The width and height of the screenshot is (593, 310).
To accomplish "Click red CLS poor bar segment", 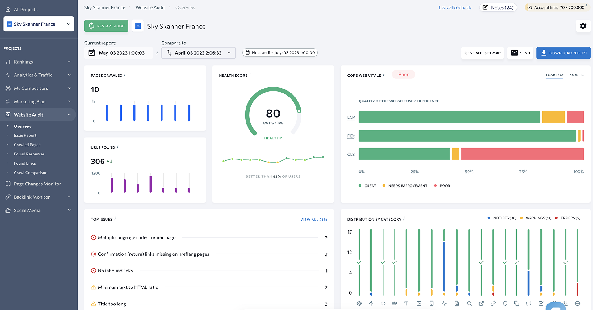I will pyautogui.click(x=522, y=154).
